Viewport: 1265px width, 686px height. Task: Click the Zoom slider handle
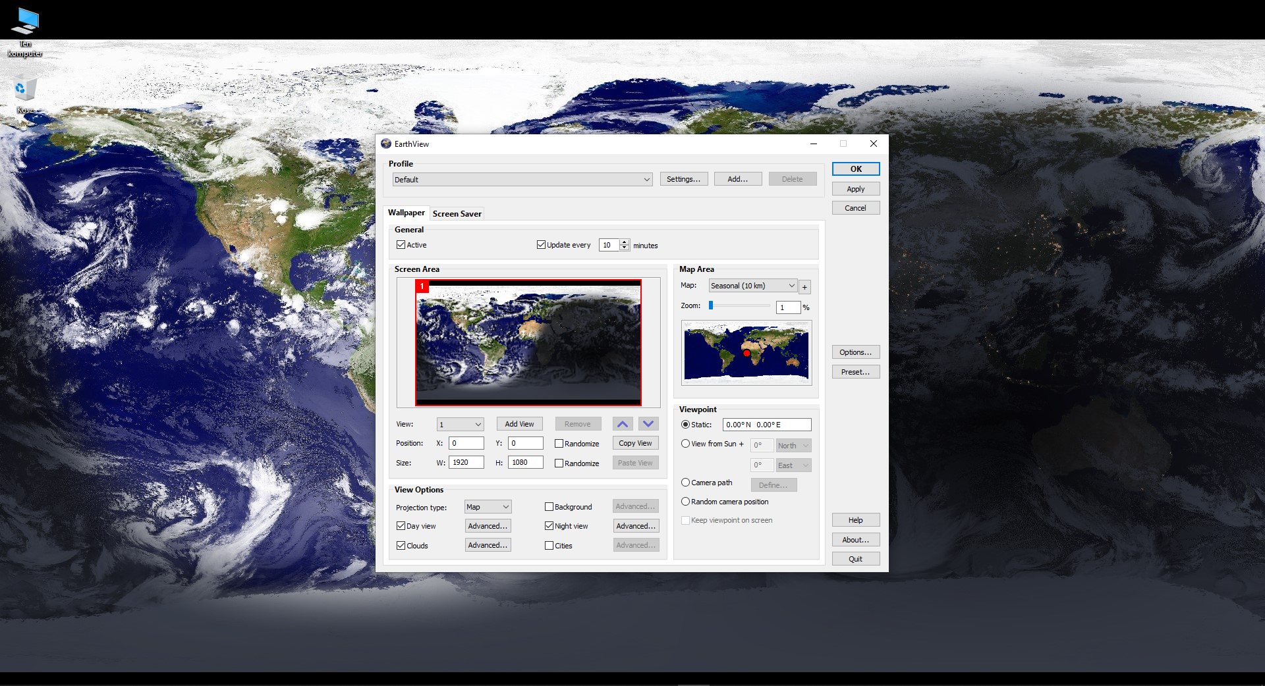[711, 305]
